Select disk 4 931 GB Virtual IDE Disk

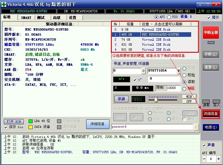(x=152, y=49)
